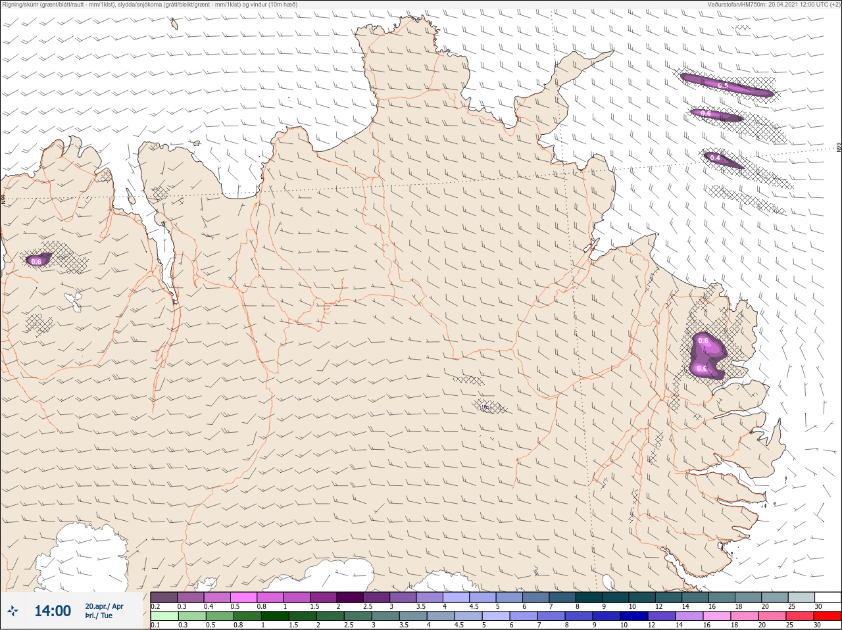Click the large purple precipitation cell in the east
This screenshot has height=630, width=842.
(708, 356)
